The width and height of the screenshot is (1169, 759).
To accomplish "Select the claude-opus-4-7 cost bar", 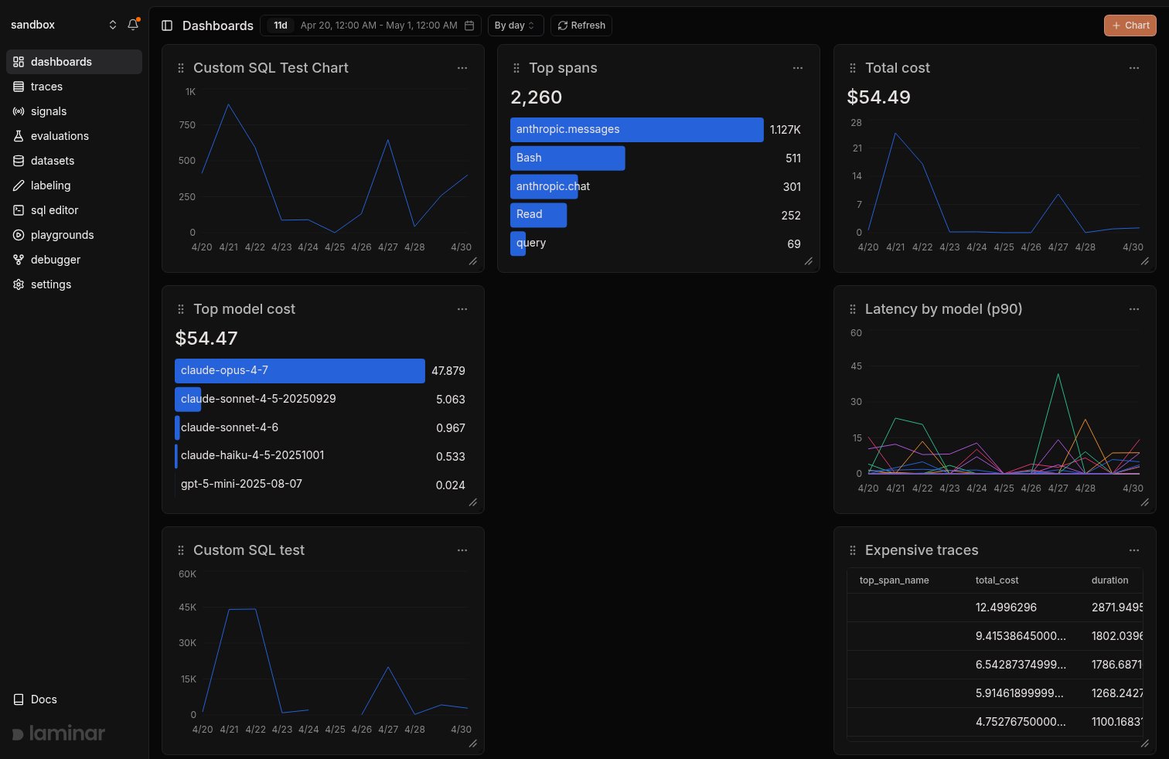I will pos(300,371).
